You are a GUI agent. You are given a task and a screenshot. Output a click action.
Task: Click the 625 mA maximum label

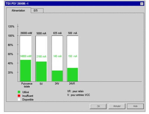click(57, 33)
